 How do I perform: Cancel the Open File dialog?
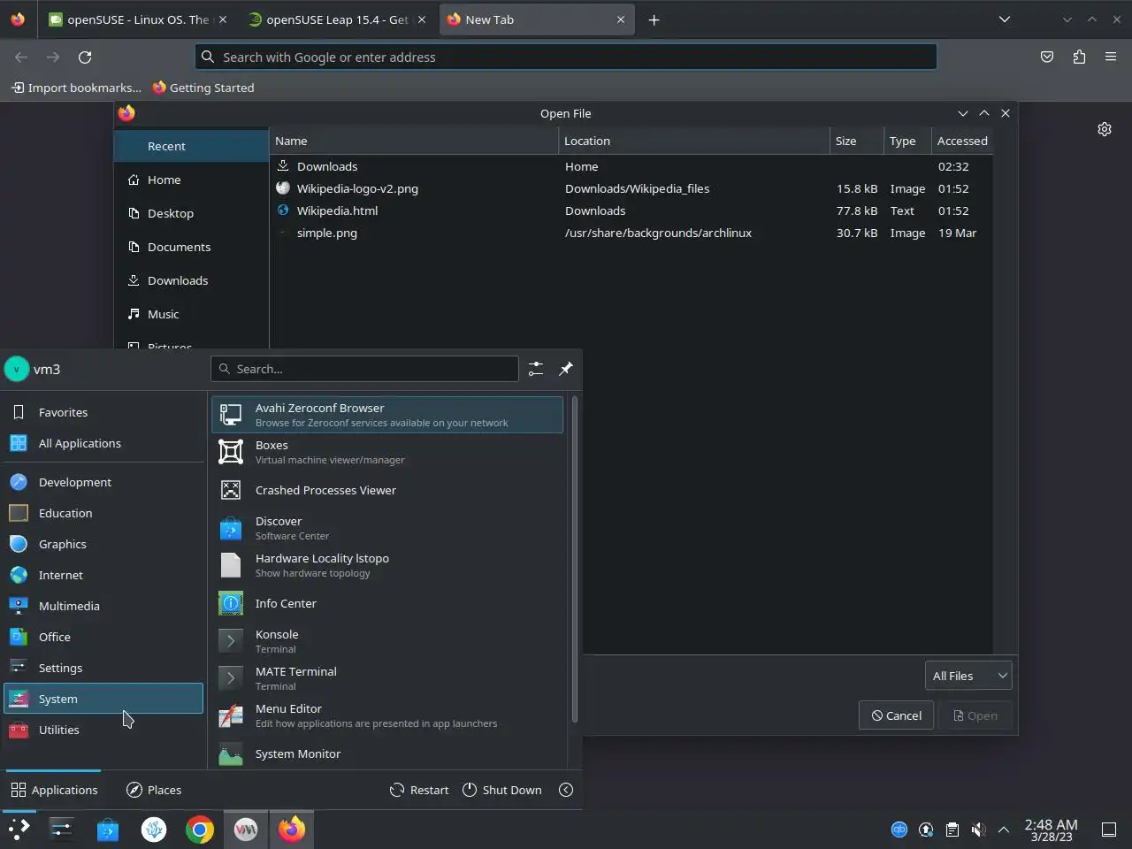897,715
